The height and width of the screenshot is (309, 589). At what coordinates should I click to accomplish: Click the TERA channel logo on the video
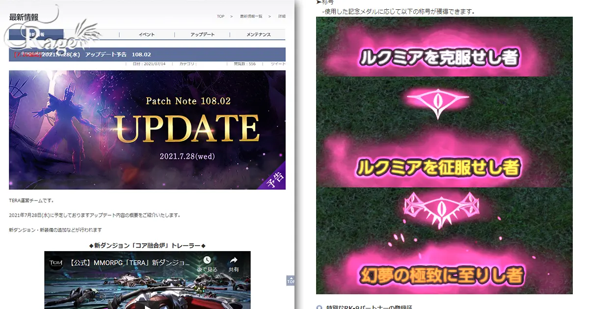(55, 262)
